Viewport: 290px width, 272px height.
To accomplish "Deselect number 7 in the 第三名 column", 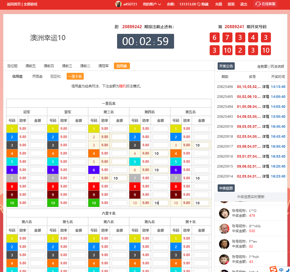I will (x=94, y=178).
